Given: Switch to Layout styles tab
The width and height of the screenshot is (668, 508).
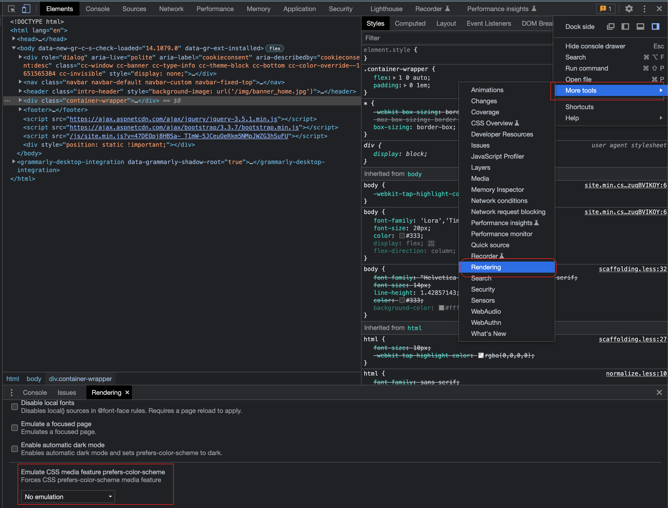Looking at the screenshot, I should [x=446, y=24].
